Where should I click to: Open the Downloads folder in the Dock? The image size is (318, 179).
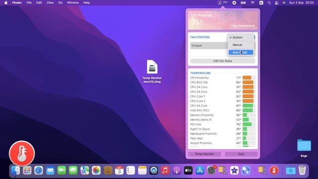(291, 170)
